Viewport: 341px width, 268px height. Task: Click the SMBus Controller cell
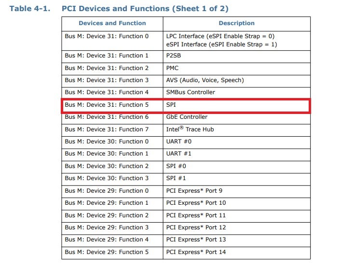tap(191, 92)
